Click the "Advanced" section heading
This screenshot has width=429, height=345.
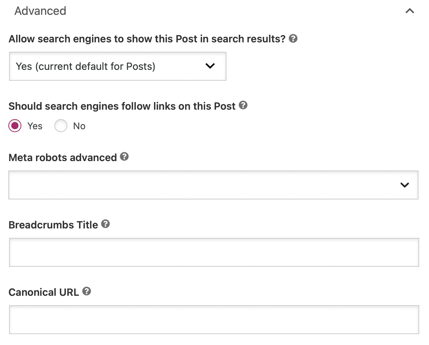click(x=40, y=11)
